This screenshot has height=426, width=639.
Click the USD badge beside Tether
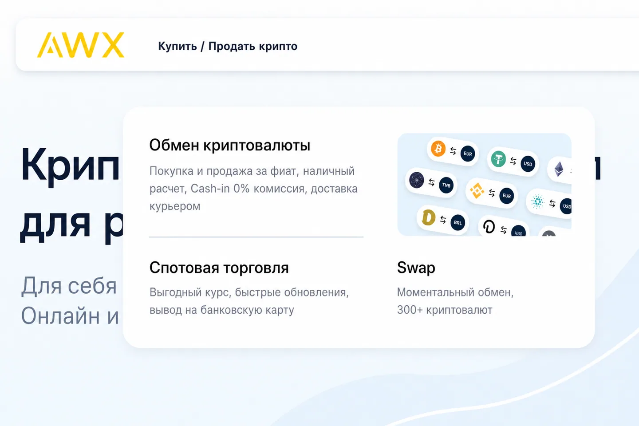coord(528,164)
